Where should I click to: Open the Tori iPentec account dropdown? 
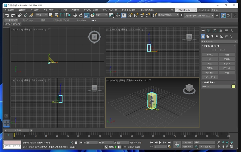186,10
